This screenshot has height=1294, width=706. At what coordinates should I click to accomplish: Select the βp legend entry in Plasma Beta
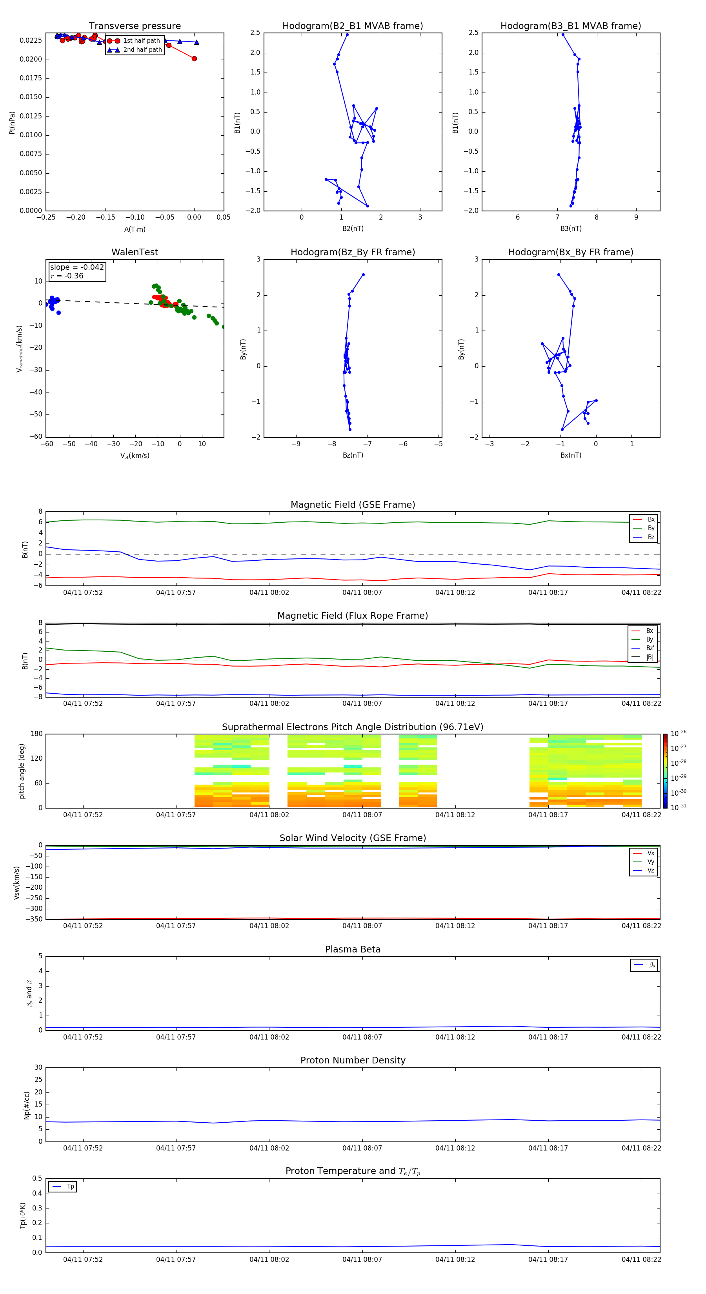point(644,965)
